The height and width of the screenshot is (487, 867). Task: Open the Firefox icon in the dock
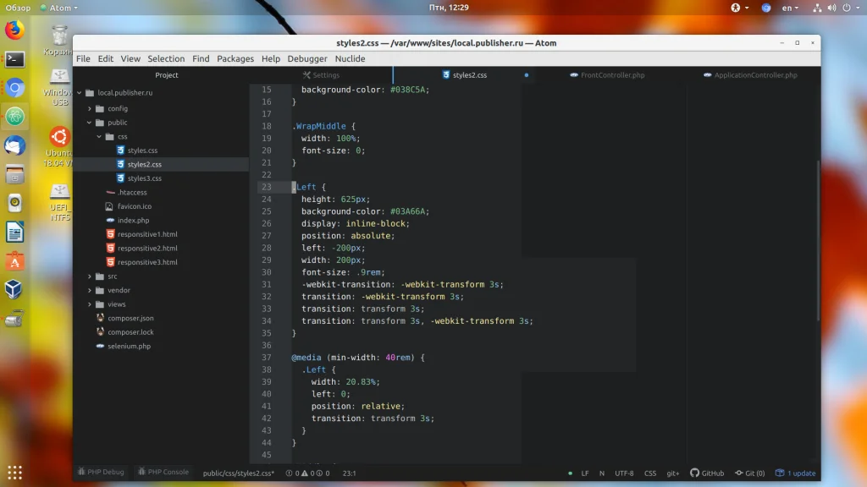coord(14,31)
